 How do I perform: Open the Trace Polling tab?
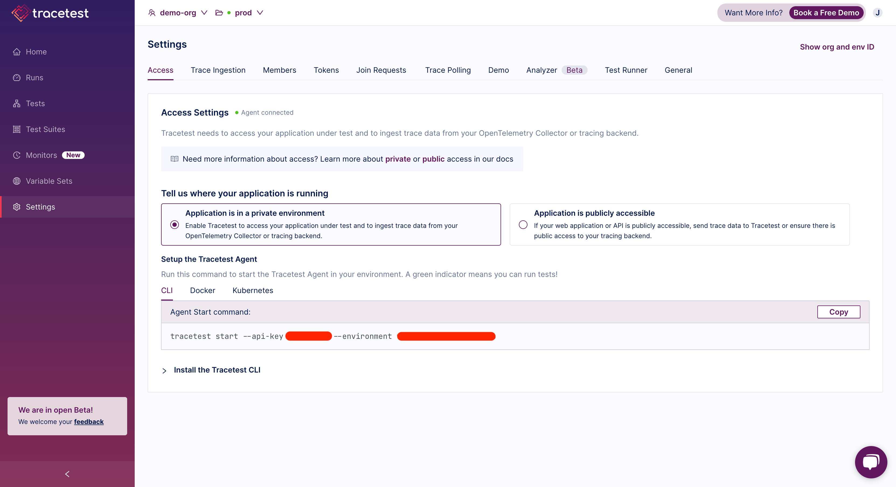click(448, 70)
